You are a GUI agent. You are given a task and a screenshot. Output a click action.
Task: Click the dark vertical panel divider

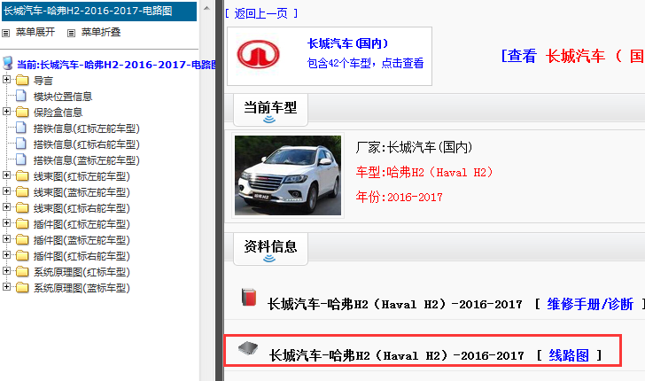point(219,190)
